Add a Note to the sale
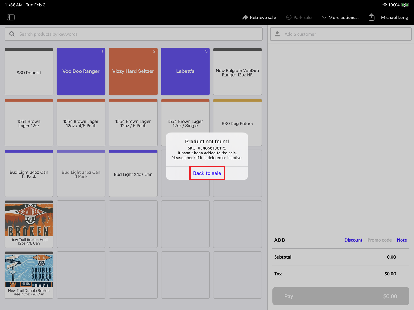The height and width of the screenshot is (310, 414). coord(402,240)
